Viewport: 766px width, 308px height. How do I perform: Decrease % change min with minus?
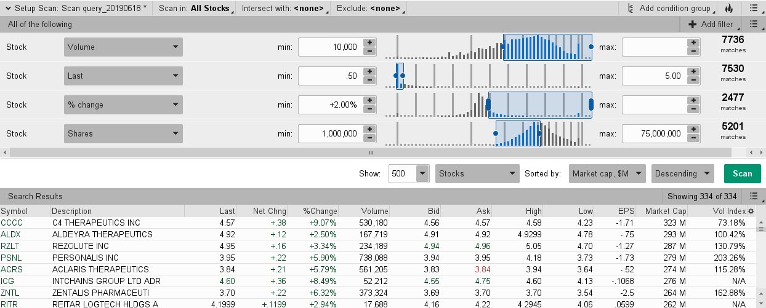tap(369, 109)
